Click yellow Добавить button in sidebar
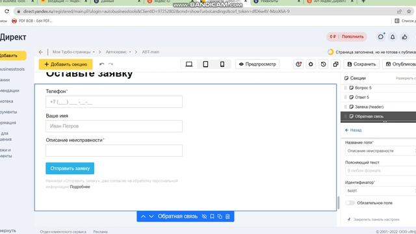The image size is (416, 234). click(x=13, y=56)
